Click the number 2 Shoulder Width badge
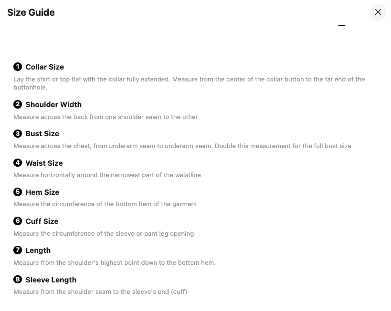 [18, 104]
